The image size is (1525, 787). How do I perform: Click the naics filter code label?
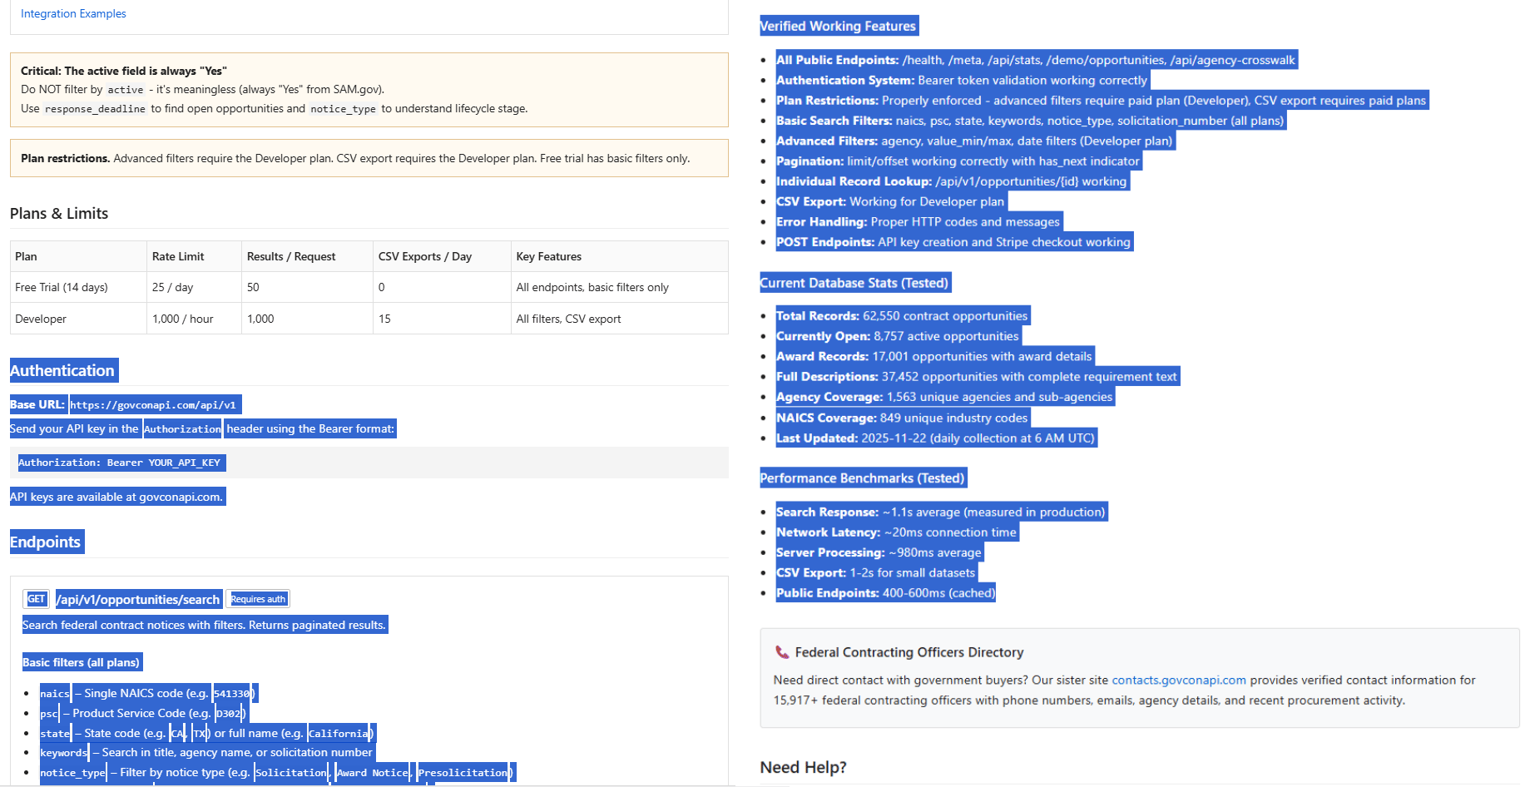(55, 693)
